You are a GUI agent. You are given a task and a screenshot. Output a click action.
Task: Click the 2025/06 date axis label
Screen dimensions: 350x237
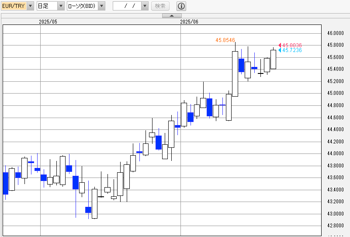coord(189,22)
